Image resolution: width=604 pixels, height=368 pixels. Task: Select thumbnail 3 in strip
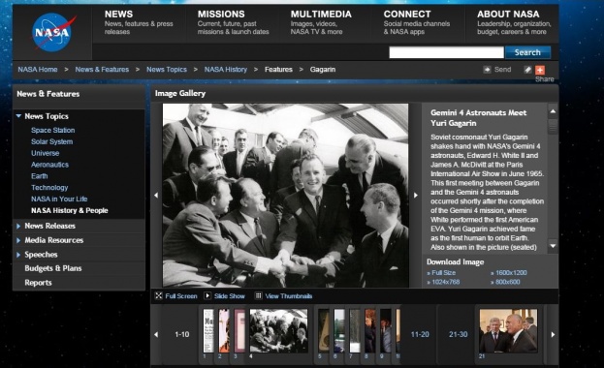(x=239, y=331)
